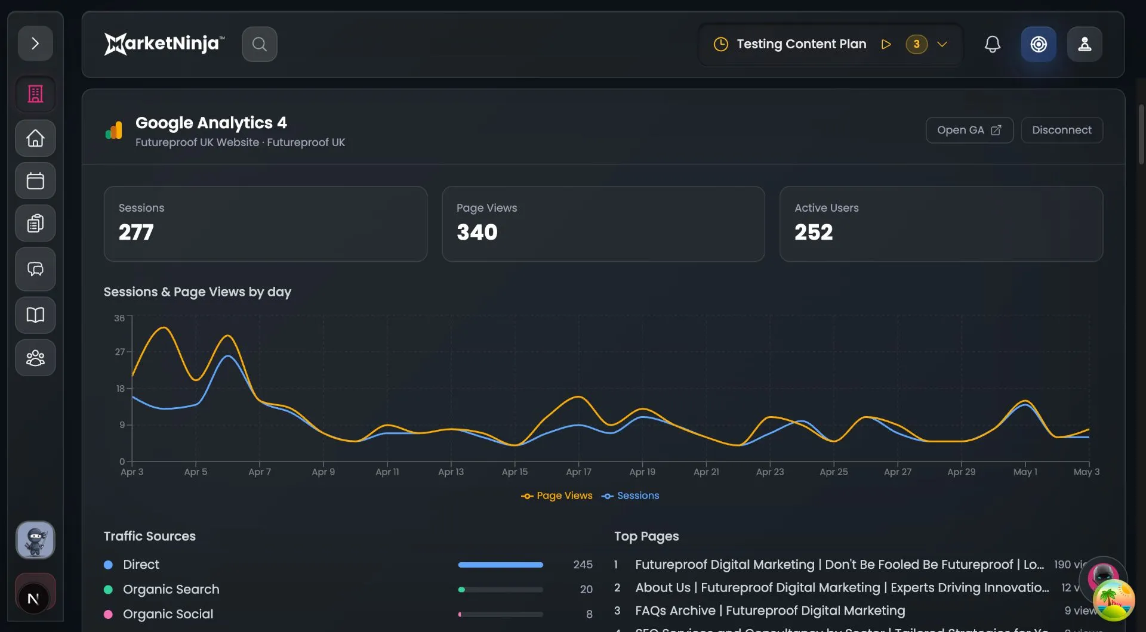Click the blue dot beside Direct
Viewport: 1146px width, 632px height.
point(108,565)
